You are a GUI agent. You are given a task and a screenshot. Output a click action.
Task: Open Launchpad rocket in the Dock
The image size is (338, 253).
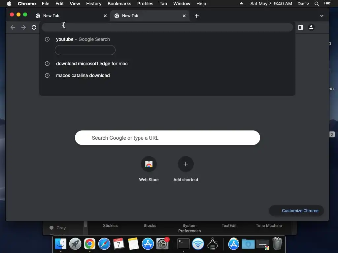point(75,244)
